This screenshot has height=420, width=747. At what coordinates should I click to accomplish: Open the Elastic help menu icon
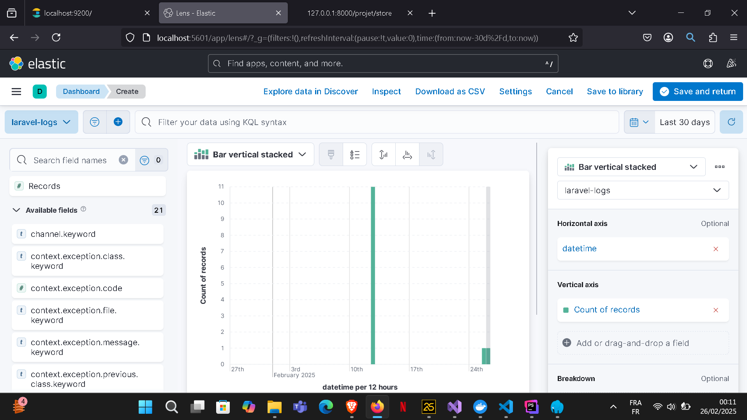pyautogui.click(x=708, y=64)
